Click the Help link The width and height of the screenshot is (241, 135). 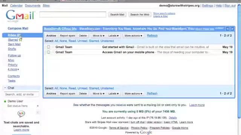click(218, 6)
